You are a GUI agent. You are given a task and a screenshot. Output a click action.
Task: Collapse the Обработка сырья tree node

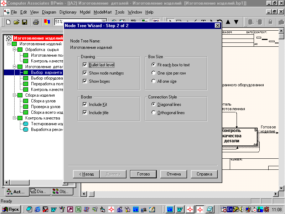tap(14, 50)
